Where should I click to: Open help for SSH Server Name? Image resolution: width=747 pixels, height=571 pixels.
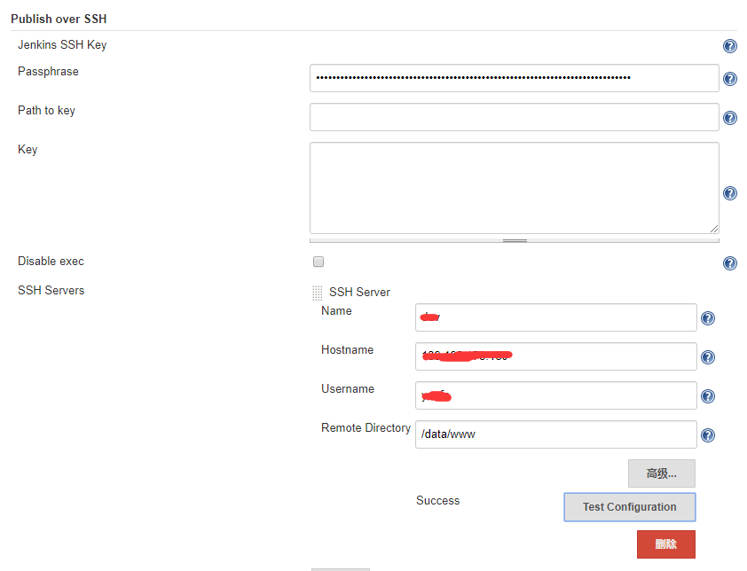708,317
